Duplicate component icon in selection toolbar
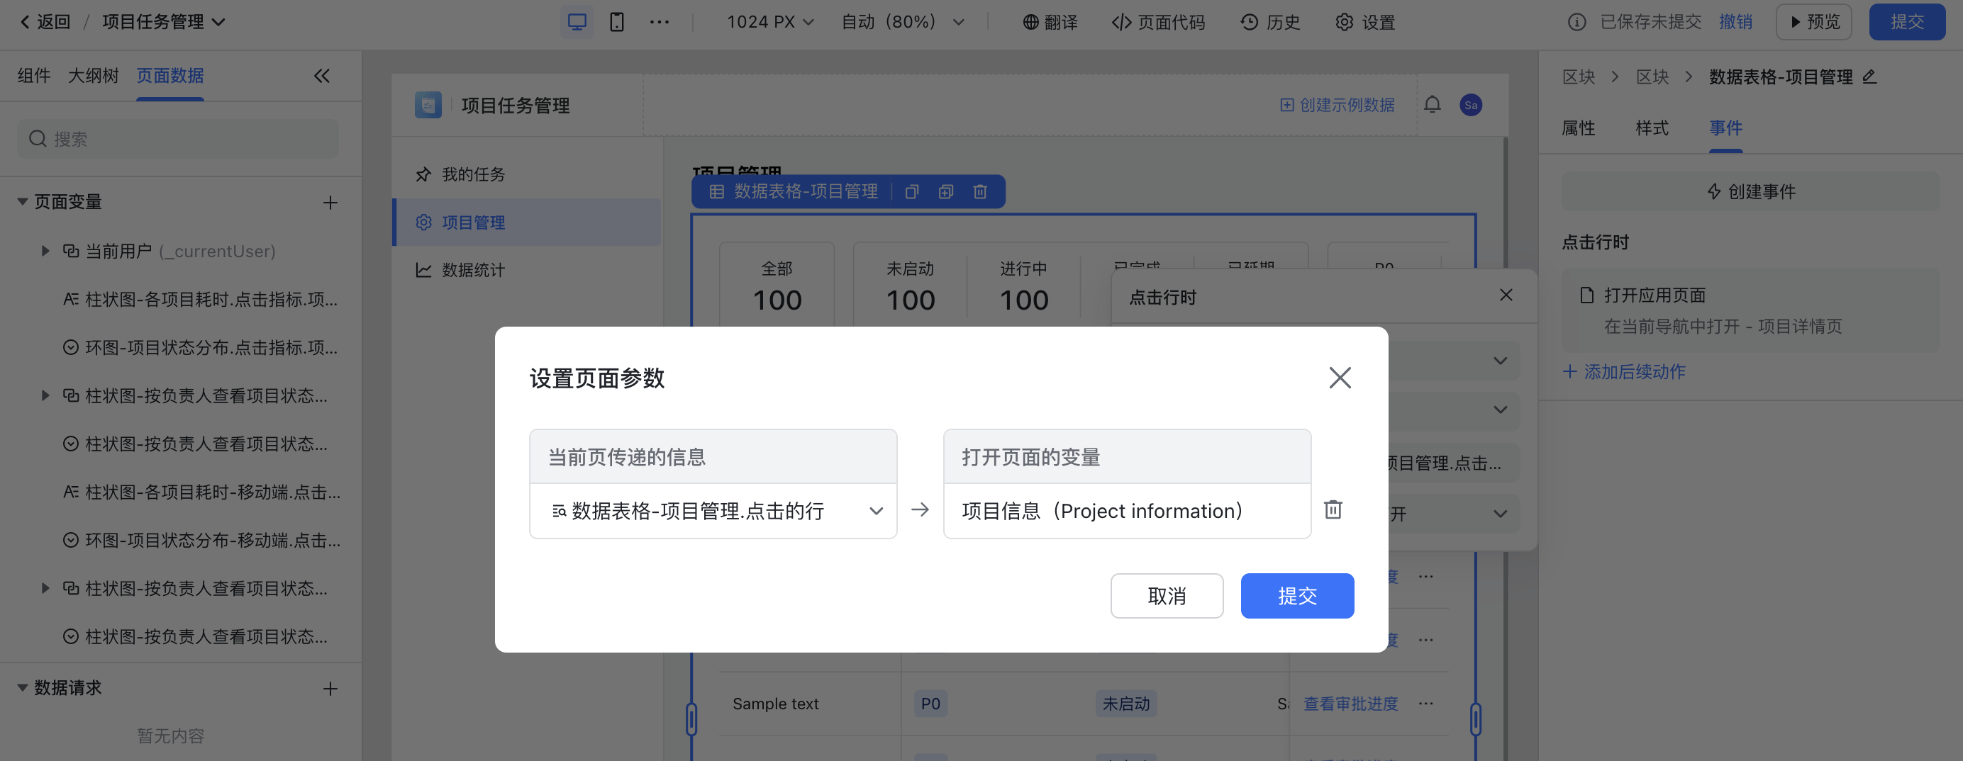Image resolution: width=1963 pixels, height=761 pixels. coord(945,192)
